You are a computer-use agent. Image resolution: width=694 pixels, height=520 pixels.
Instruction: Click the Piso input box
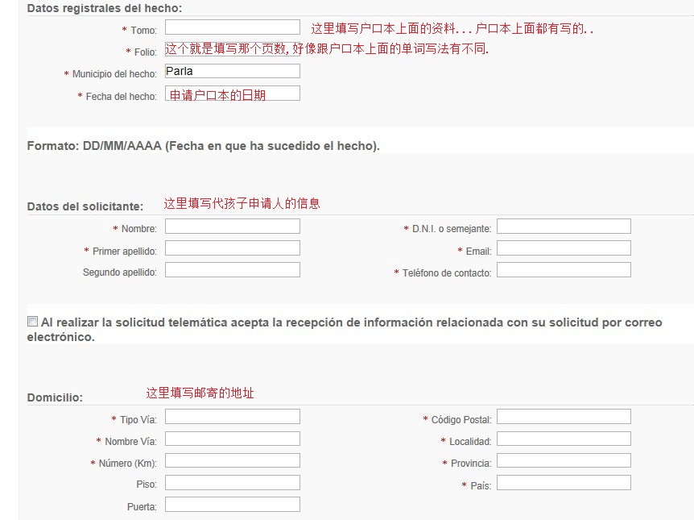click(232, 483)
